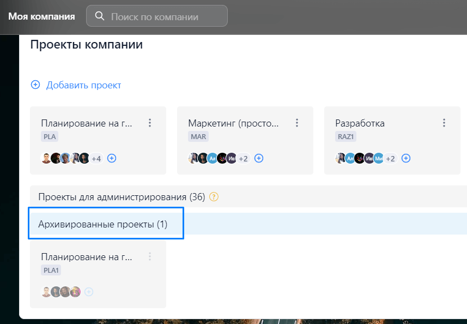The image size is (467, 324).
Task: Click the last avatar on the archived PLA1 project
Action: [75, 291]
